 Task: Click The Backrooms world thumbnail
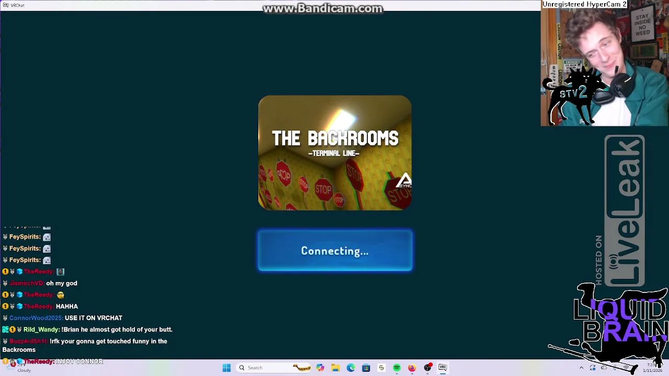pyautogui.click(x=334, y=152)
